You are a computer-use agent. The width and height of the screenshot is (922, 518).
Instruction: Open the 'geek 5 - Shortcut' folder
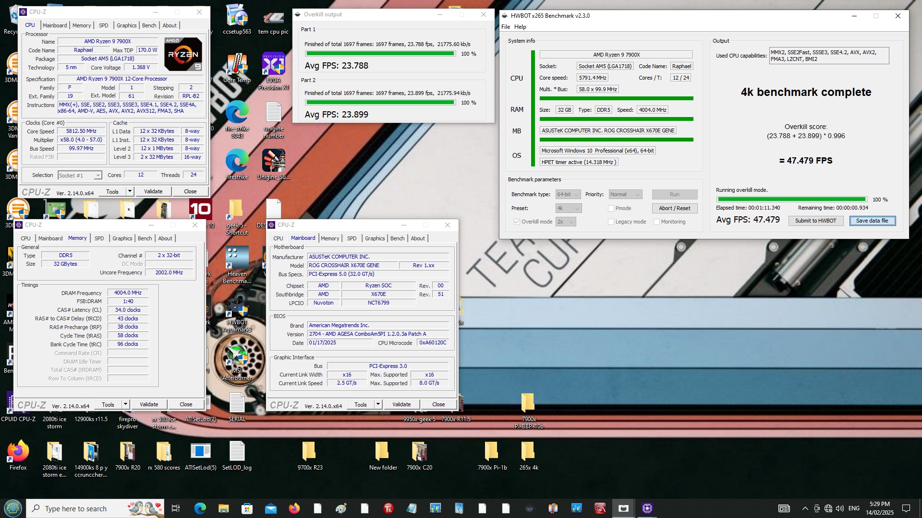coord(237,217)
